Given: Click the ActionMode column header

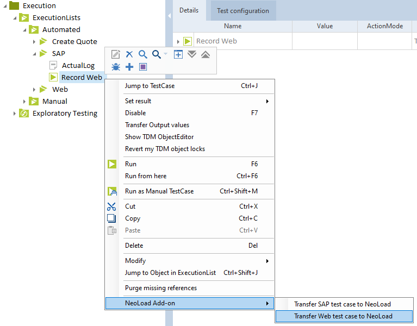Looking at the screenshot, I should 384,26.
